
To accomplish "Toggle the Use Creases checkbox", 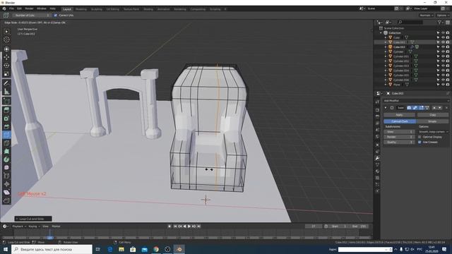I will 420,143.
